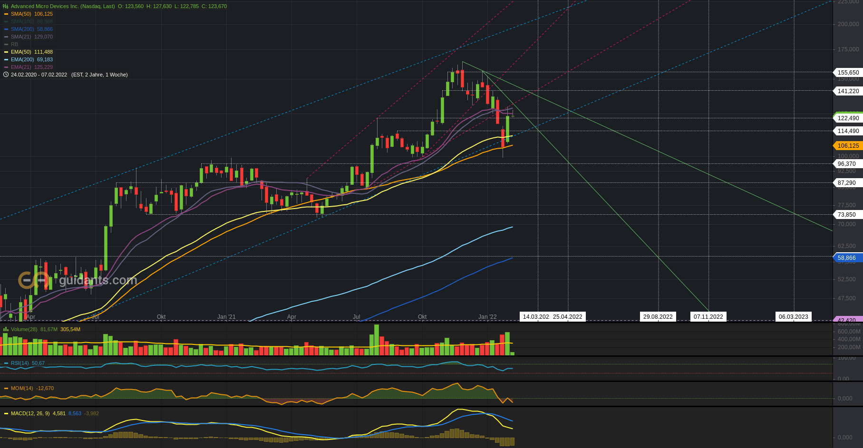Click the 175,000 price axis label
This screenshot has width=863, height=448.
point(848,49)
